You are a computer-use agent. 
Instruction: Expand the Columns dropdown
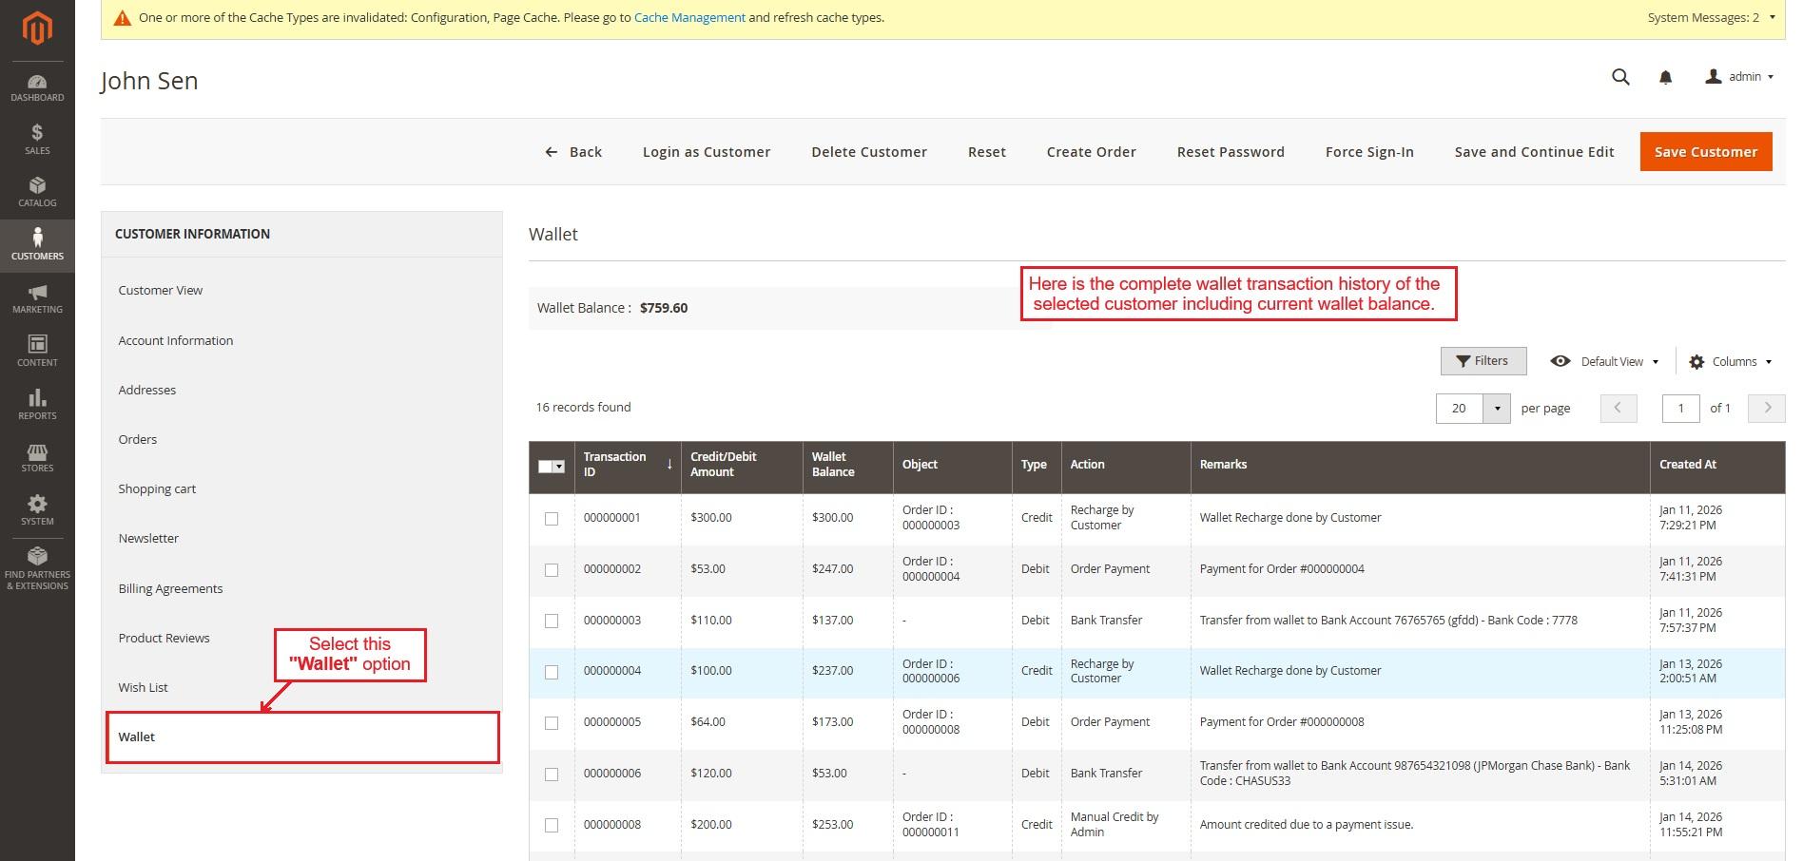(1731, 362)
